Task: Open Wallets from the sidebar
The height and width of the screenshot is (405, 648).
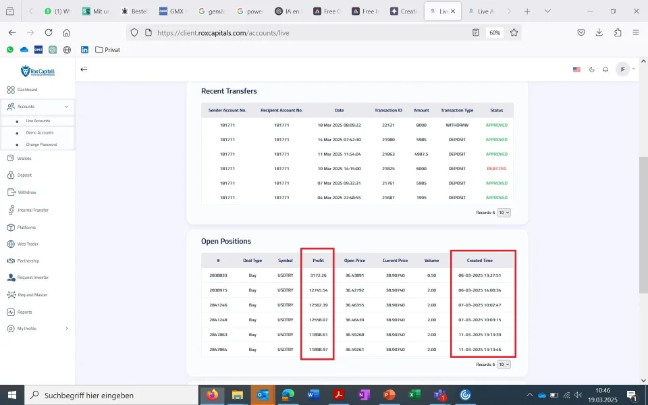Action: point(24,159)
